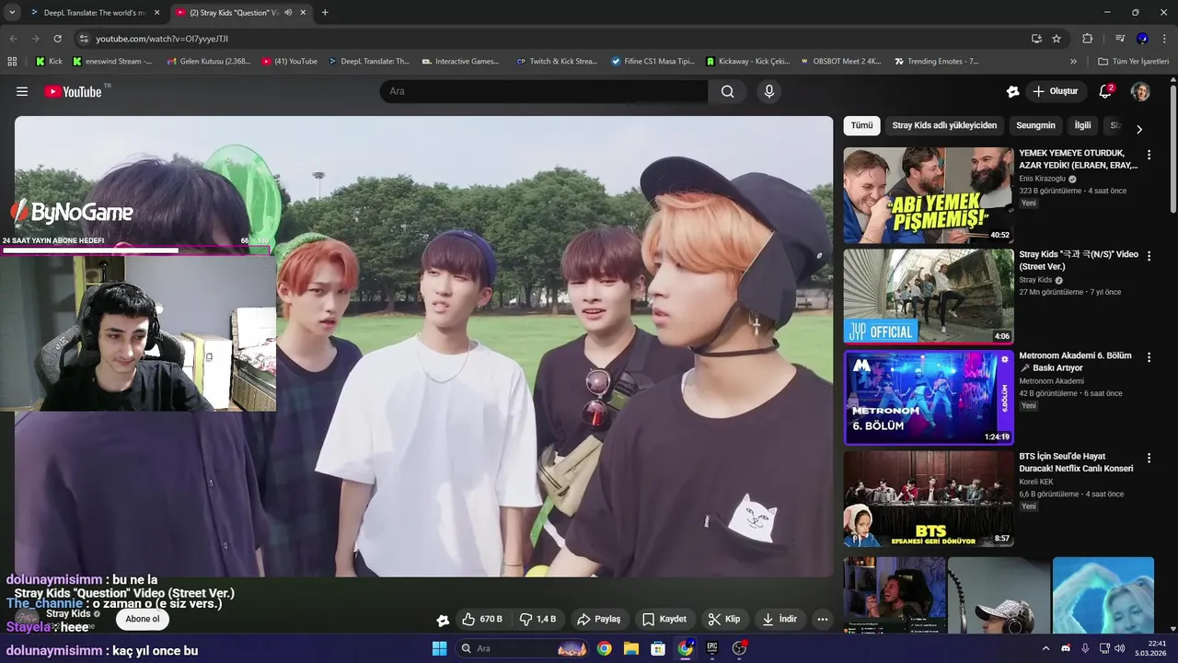Reload the page with the browser refresh icon
This screenshot has width=1178, height=663.
(x=57, y=39)
